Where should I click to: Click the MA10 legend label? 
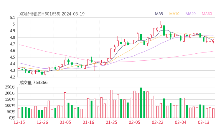[174, 14]
